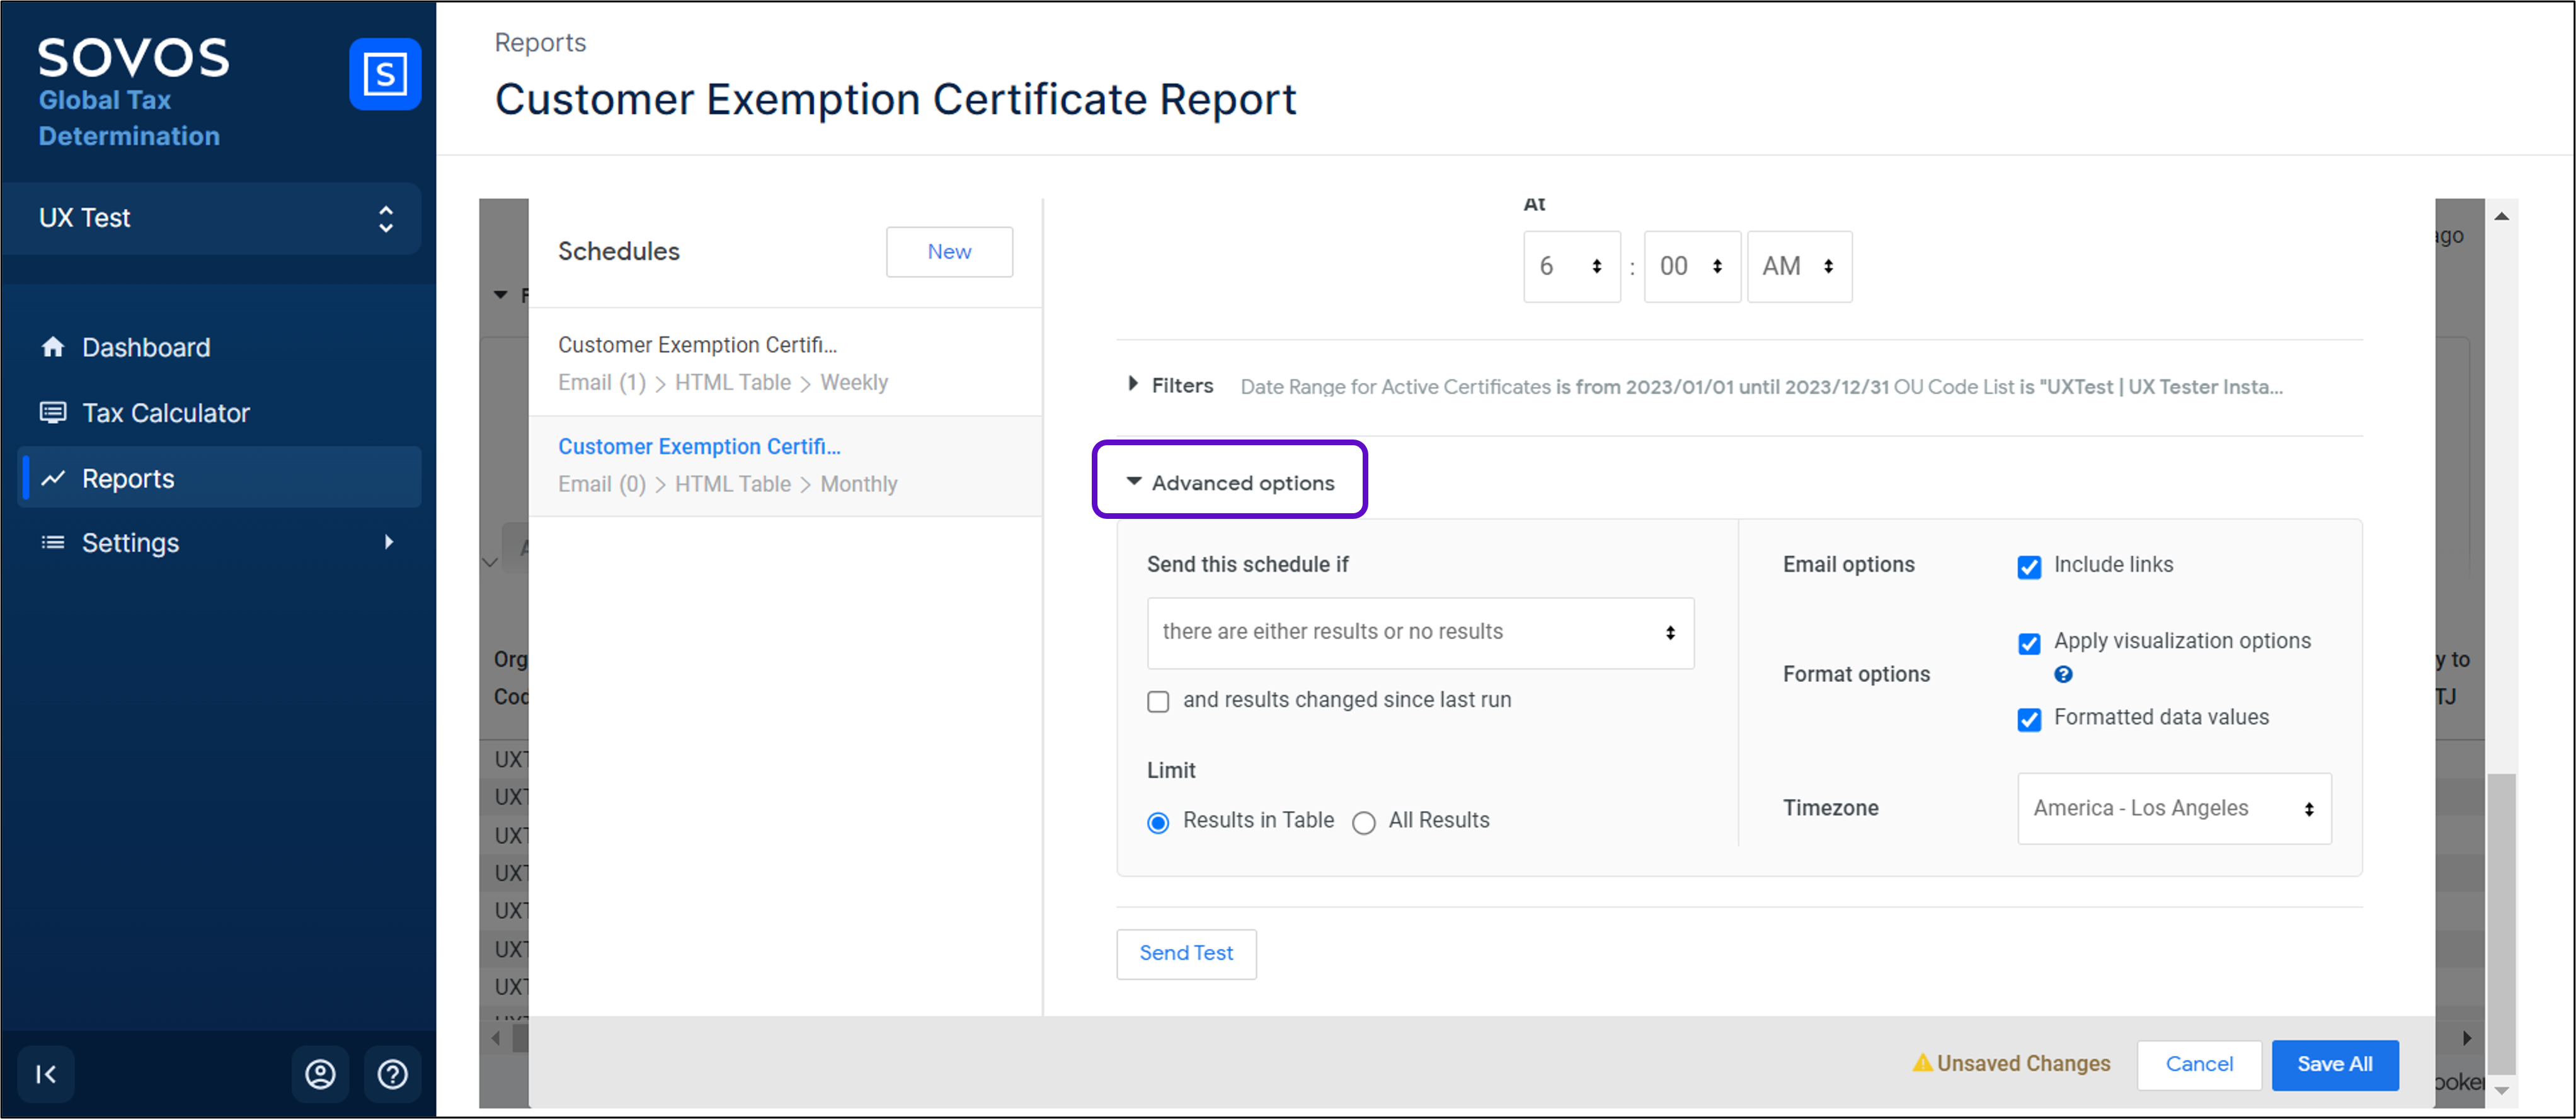Collapse the Advanced options section
Image resolution: width=2576 pixels, height=1119 pixels.
click(1230, 482)
